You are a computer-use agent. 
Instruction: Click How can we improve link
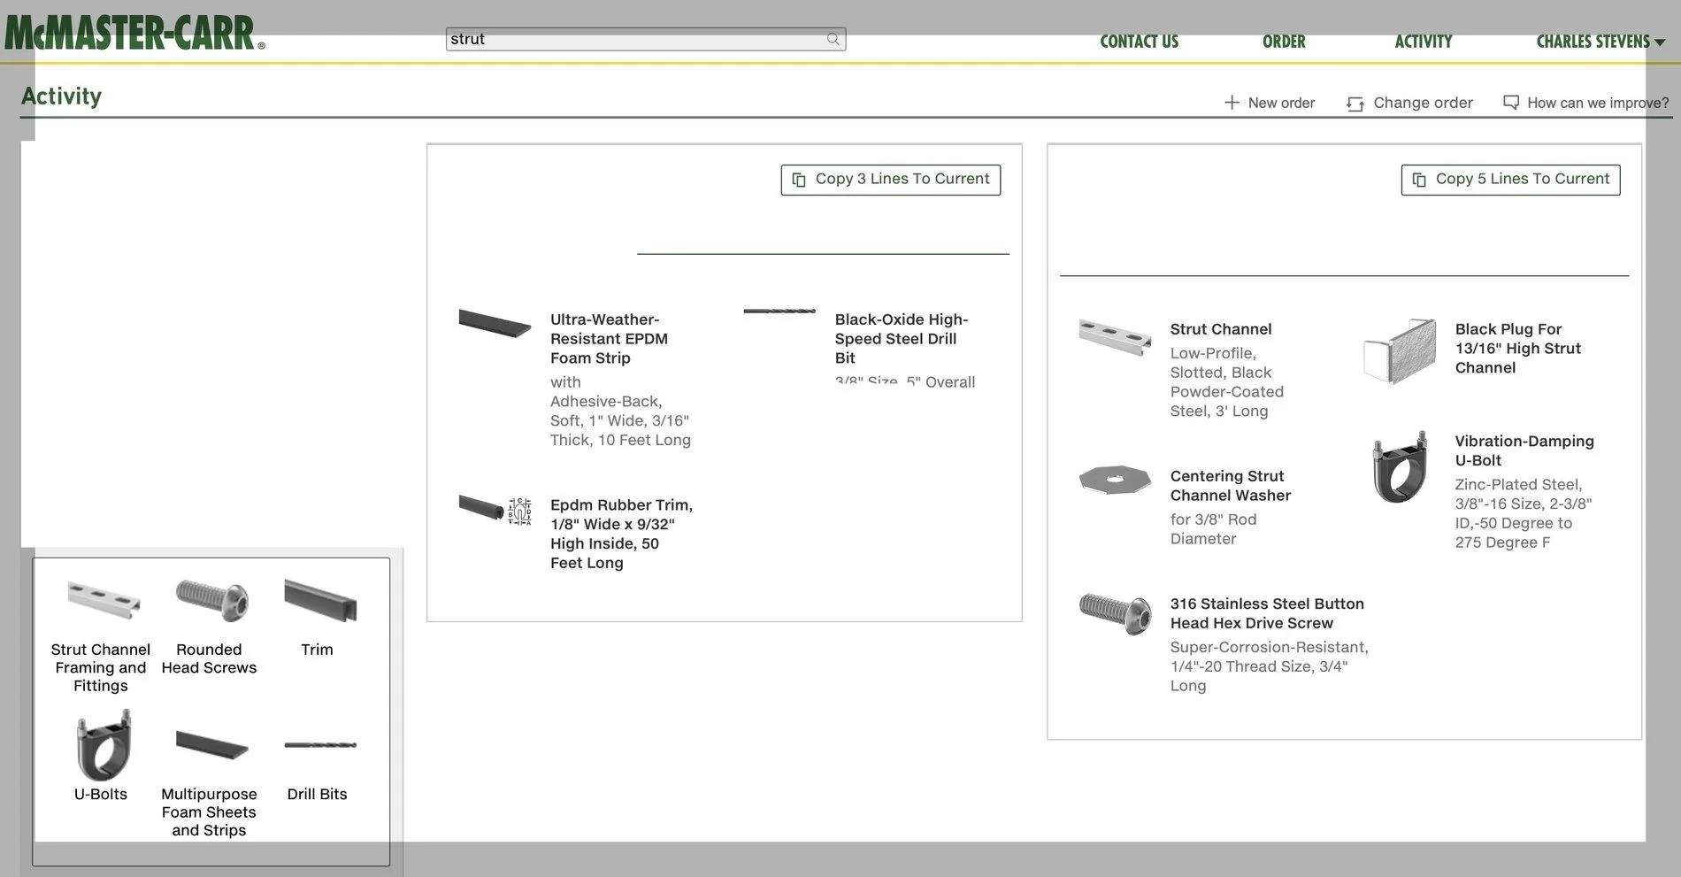(x=1586, y=103)
